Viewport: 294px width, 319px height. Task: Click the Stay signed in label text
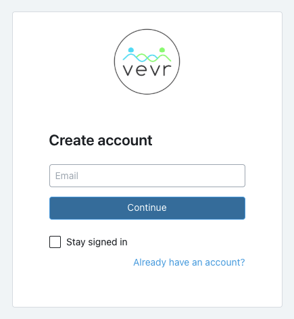97,242
